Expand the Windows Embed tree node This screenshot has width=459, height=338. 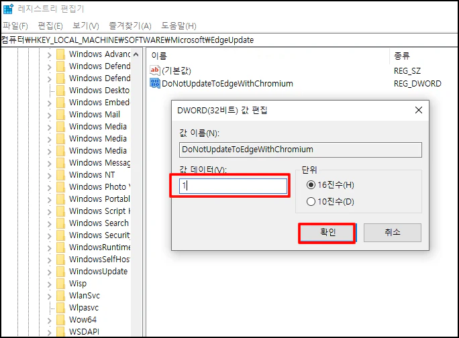point(49,103)
